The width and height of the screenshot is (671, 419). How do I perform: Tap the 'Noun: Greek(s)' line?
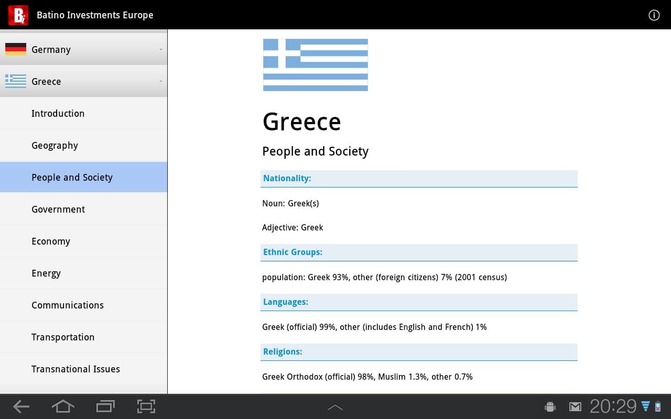[290, 203]
